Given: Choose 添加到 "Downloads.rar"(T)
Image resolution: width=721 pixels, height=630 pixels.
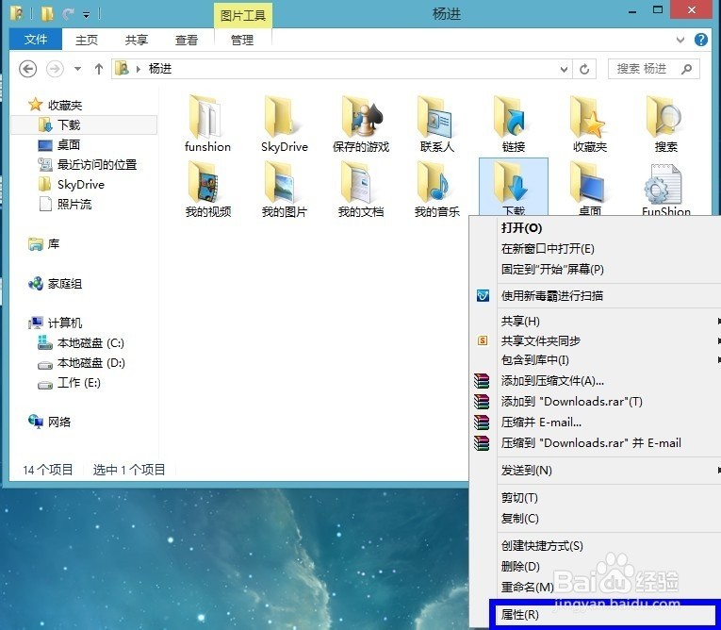Looking at the screenshot, I should coord(571,401).
